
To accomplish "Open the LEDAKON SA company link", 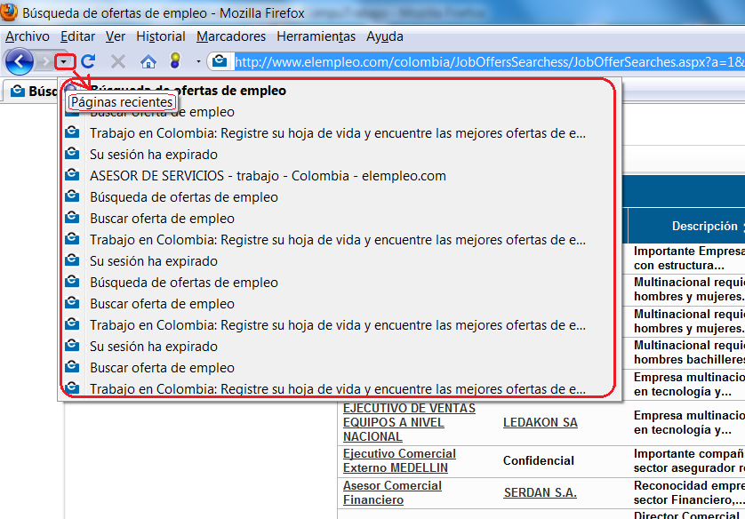I will tap(541, 422).
